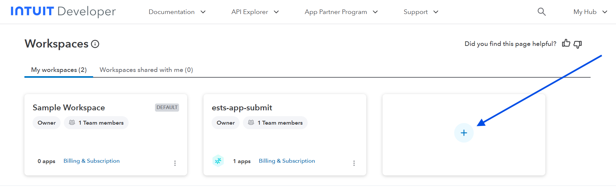Click the thumbs up helpful icon
The image size is (616, 193).
coord(566,43)
